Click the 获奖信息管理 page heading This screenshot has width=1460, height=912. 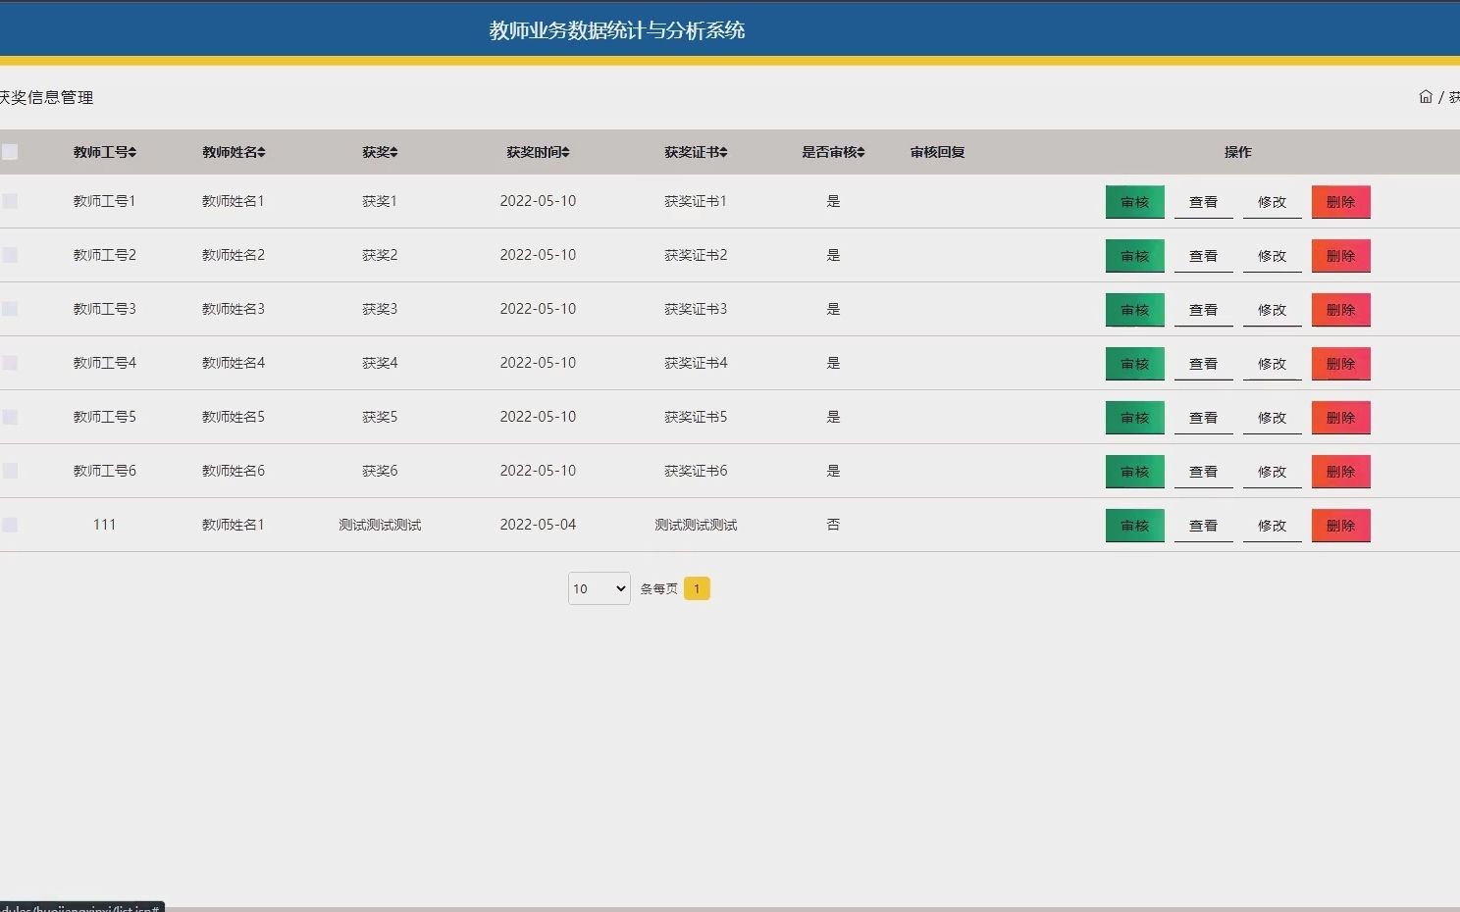coord(46,97)
